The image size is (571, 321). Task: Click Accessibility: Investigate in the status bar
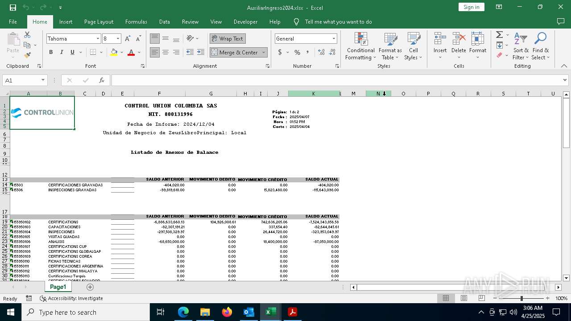point(71,298)
